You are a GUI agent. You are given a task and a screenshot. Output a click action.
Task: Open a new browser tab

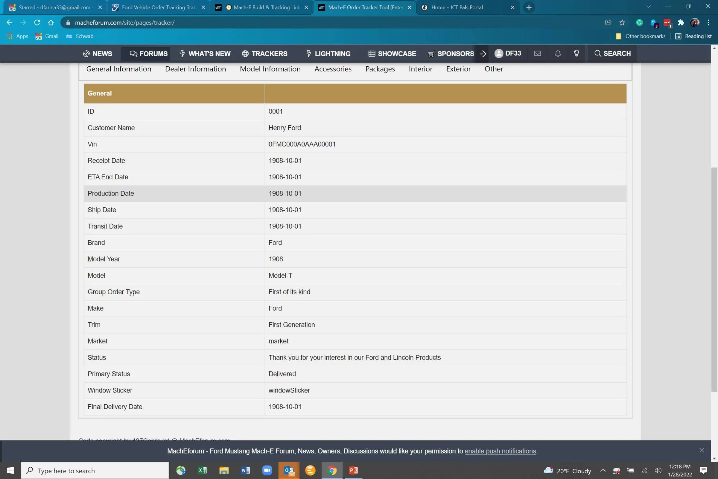(x=529, y=7)
